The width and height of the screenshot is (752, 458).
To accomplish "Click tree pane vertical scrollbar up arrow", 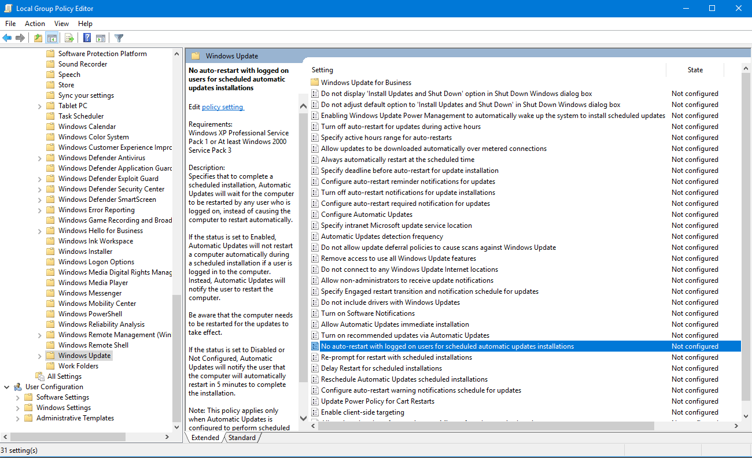I will point(177,54).
